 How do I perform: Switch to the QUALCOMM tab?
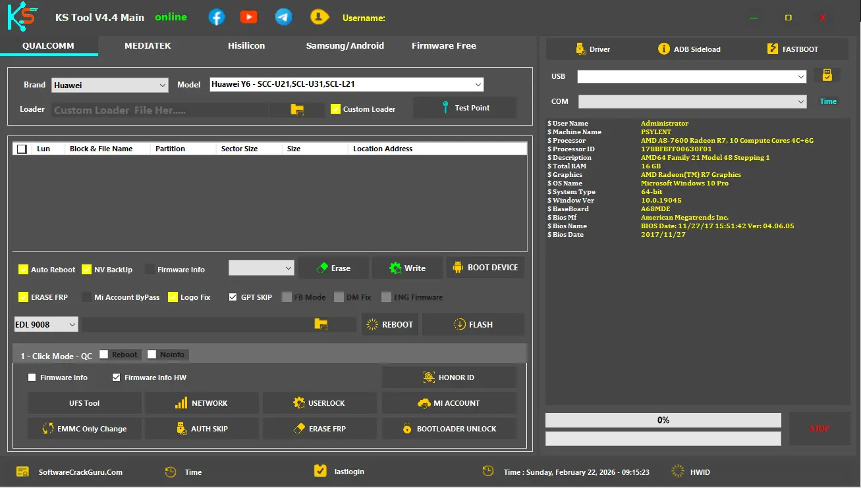click(48, 46)
